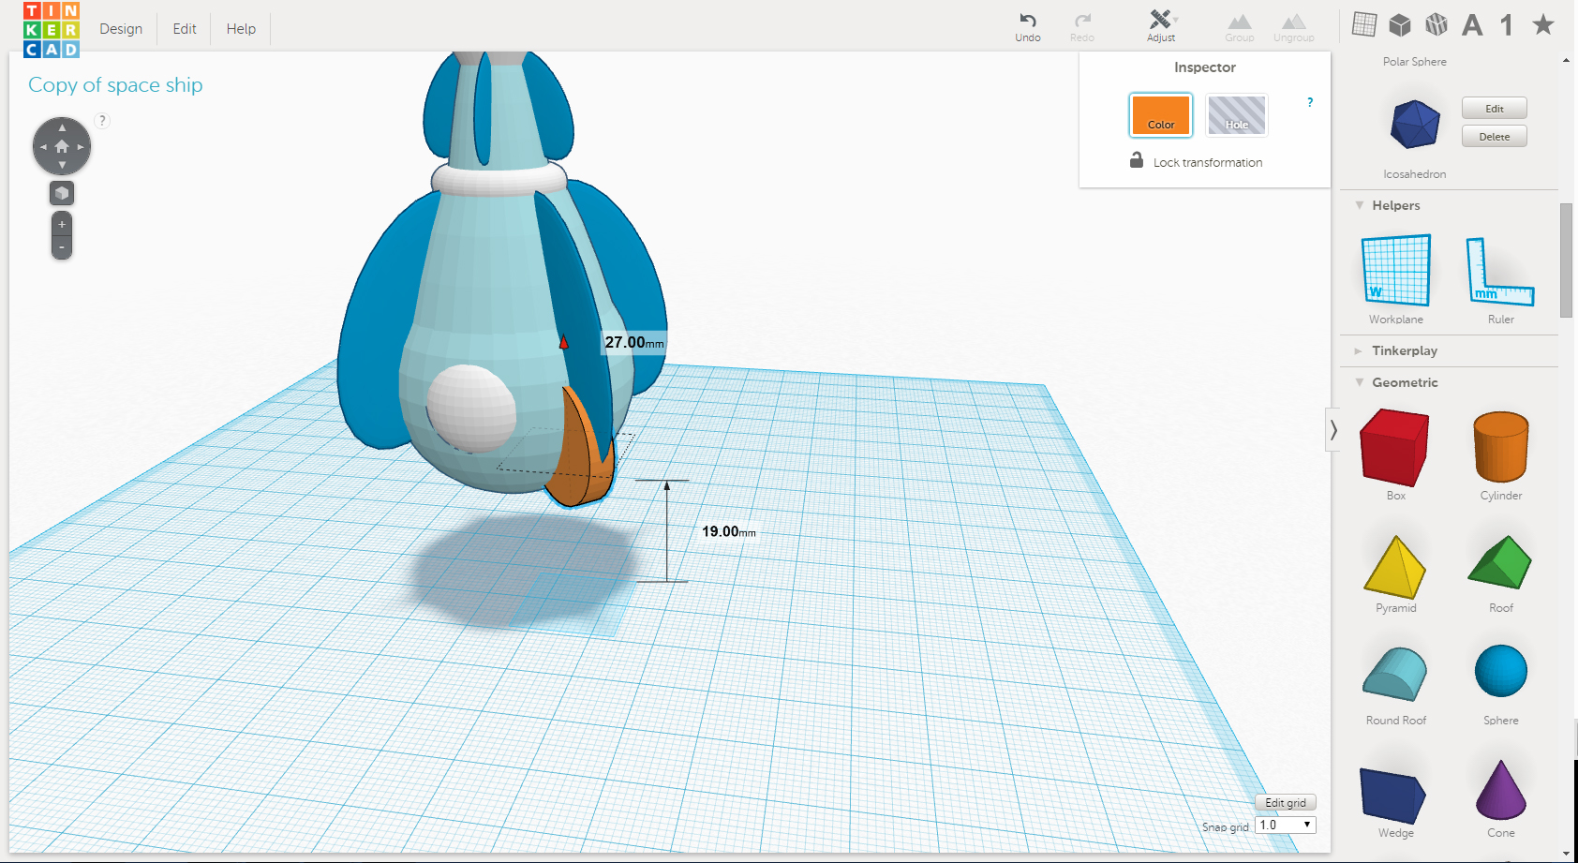1578x863 pixels.
Task: Select the Icosahedron shape
Action: point(1415,125)
